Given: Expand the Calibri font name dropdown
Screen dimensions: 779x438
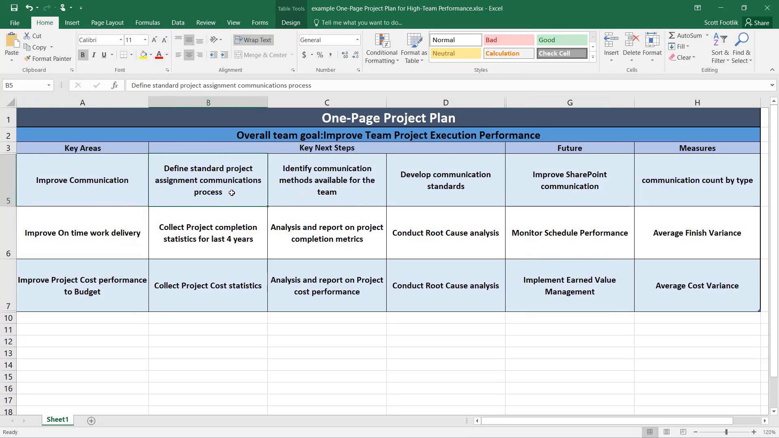Looking at the screenshot, I should point(121,40).
